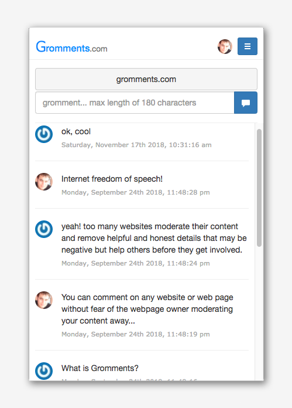
Task: Click the user profile avatar in header
Action: pyautogui.click(x=225, y=46)
